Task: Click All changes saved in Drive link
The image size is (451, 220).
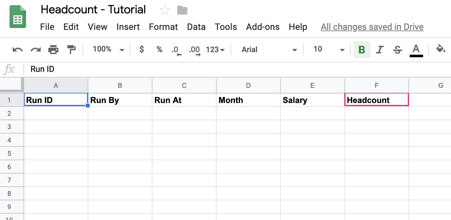Action: point(372,27)
